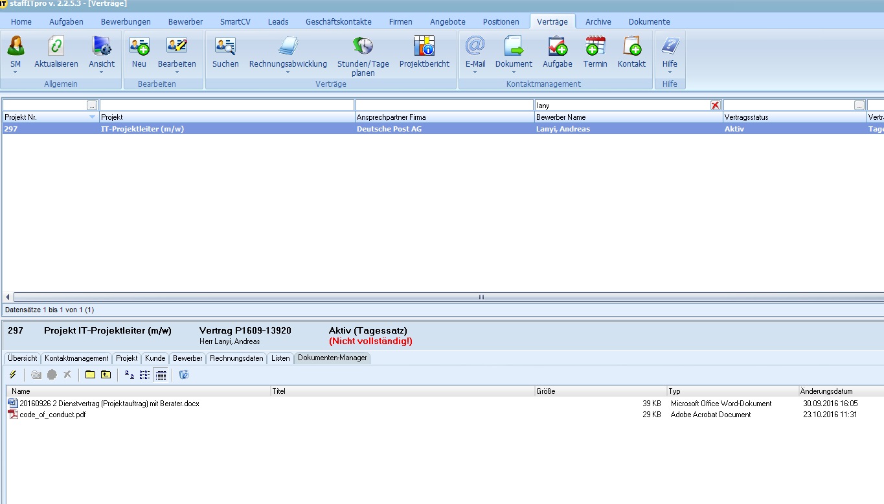Switch to the Home ribbon tab
This screenshot has height=504, width=884.
tap(21, 21)
